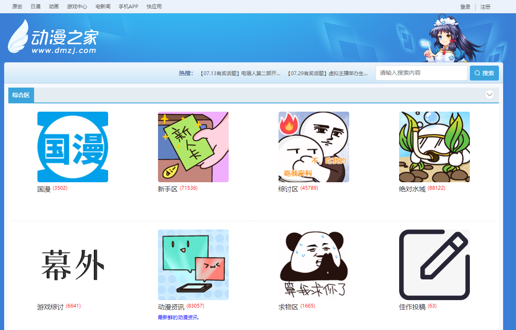Click the post count (6641)
This screenshot has width=516, height=330.
pos(73,306)
